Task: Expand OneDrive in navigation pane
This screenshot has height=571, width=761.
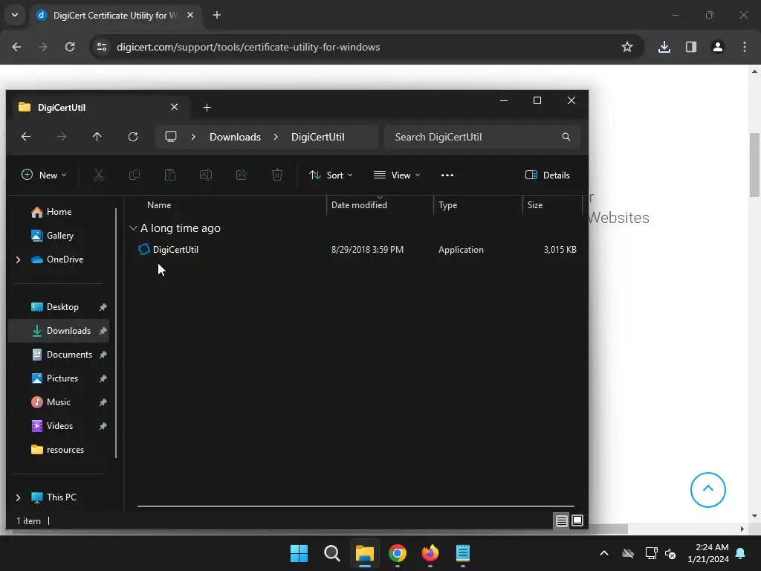Action: tap(18, 259)
